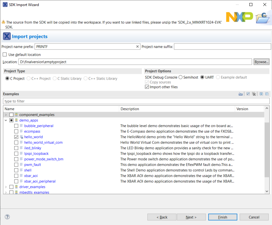This screenshot has width=272, height=225.
Task: Click the Help question mark icon
Action: coord(7,217)
